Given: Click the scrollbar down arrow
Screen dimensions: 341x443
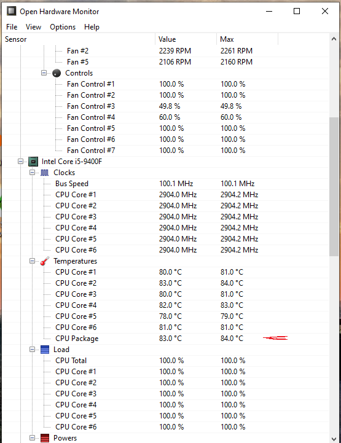Looking at the screenshot, I should 334,439.
